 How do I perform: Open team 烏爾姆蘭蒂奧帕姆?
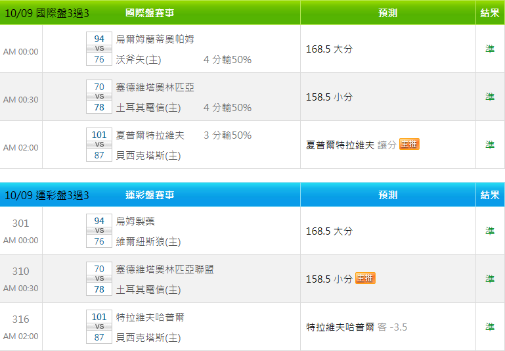(155, 39)
